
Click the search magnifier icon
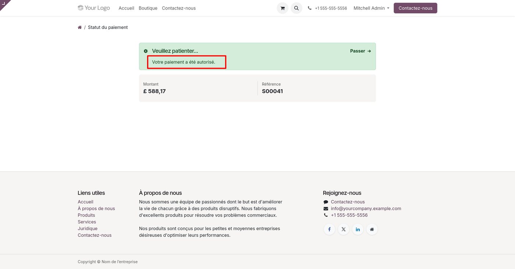coord(296,8)
